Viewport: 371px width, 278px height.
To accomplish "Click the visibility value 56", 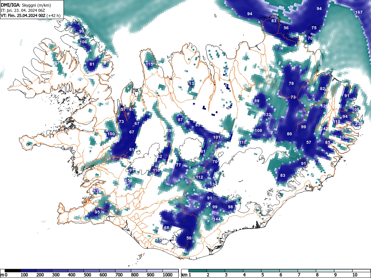I will 286,28.
